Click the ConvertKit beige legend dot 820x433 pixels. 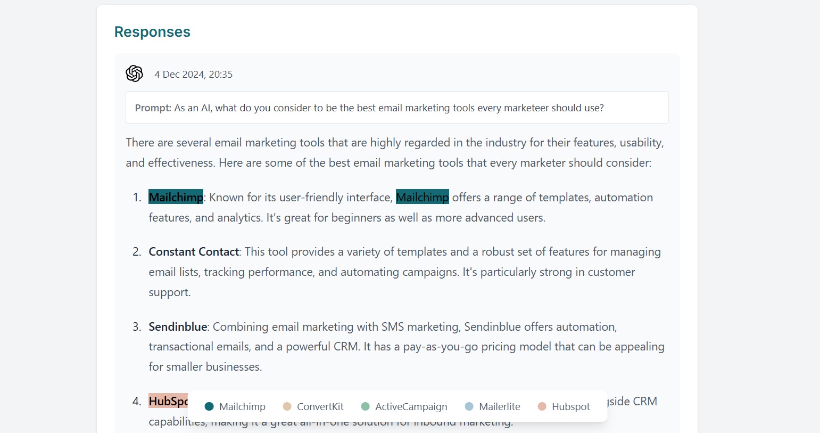click(287, 406)
